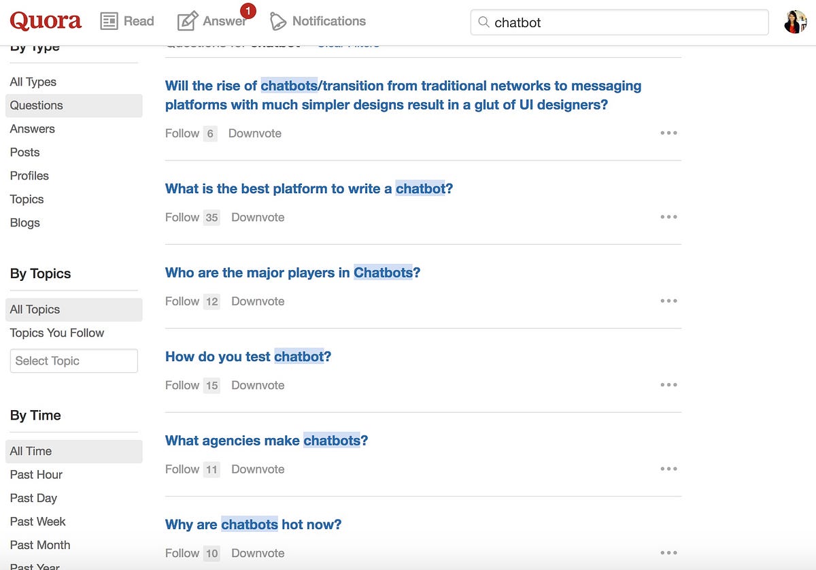The height and width of the screenshot is (570, 816).
Task: Open question about rise of chatbots and UI designers
Action: pyautogui.click(x=403, y=95)
